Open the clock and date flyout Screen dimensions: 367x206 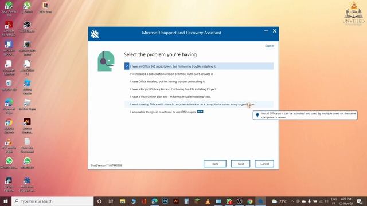[x=346, y=201]
